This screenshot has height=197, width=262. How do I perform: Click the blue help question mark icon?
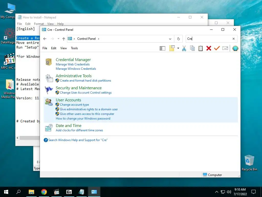tap(46, 140)
